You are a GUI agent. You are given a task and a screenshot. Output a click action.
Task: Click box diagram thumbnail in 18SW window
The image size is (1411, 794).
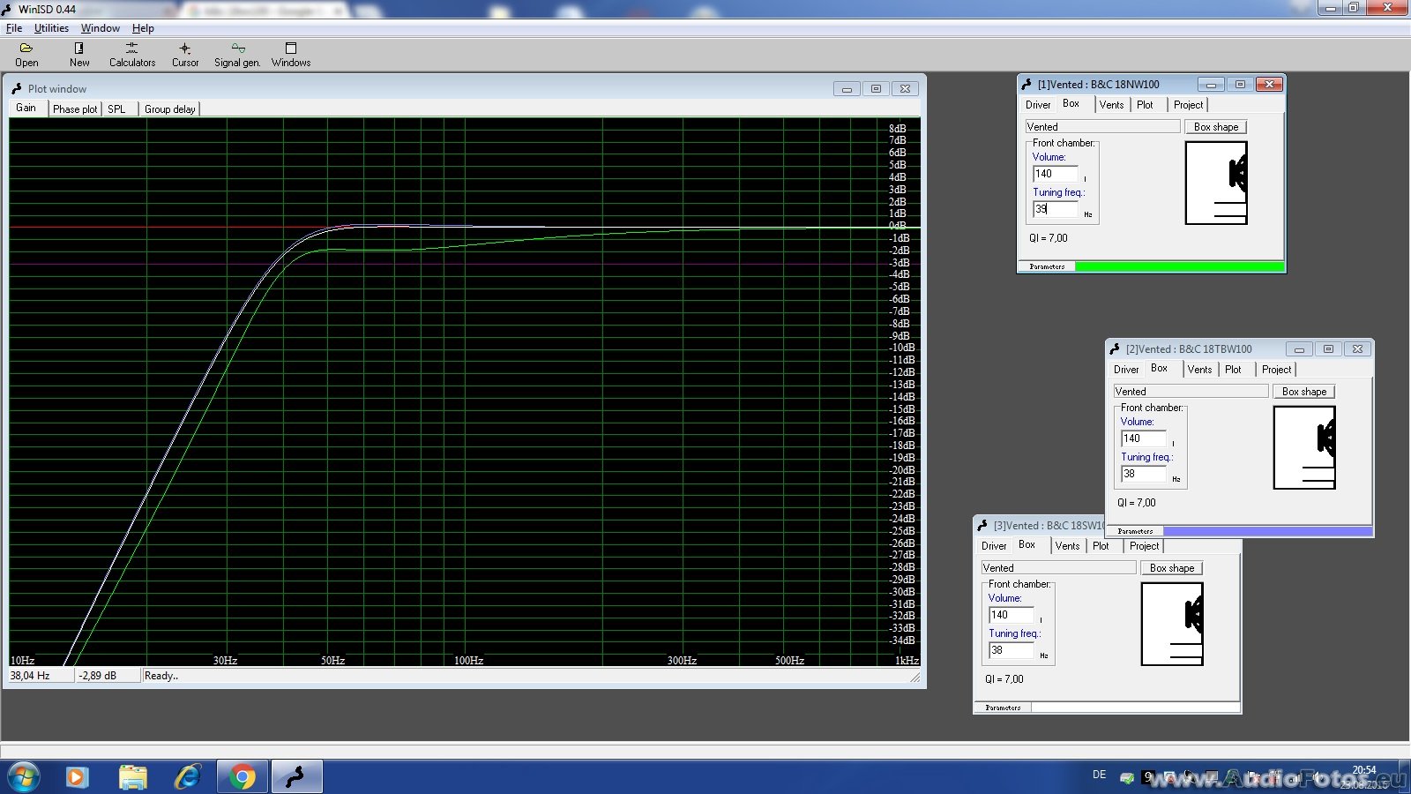click(1172, 624)
